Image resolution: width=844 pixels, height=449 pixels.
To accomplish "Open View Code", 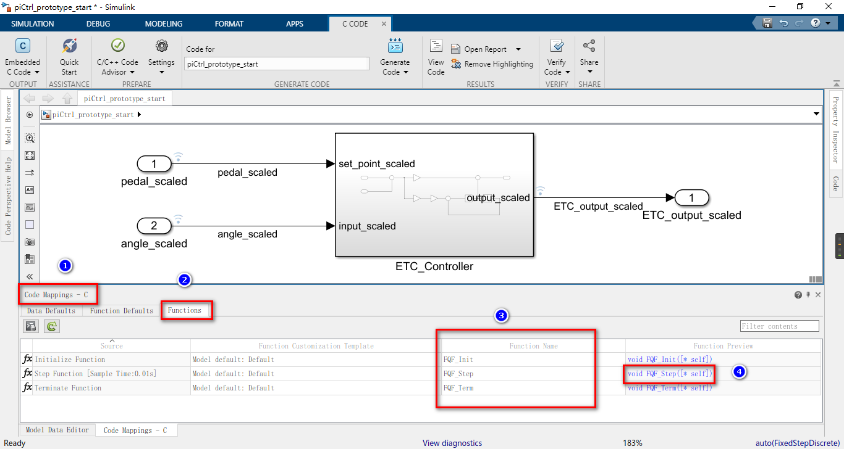I will 436,57.
